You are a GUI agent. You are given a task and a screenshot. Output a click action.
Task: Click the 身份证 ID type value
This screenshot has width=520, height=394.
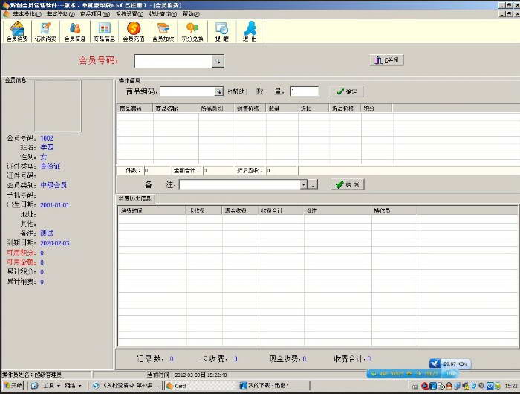pos(51,166)
